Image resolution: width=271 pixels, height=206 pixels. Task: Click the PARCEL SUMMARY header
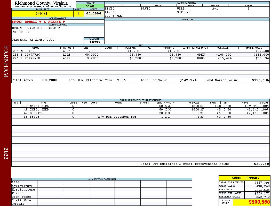(x=244, y=178)
